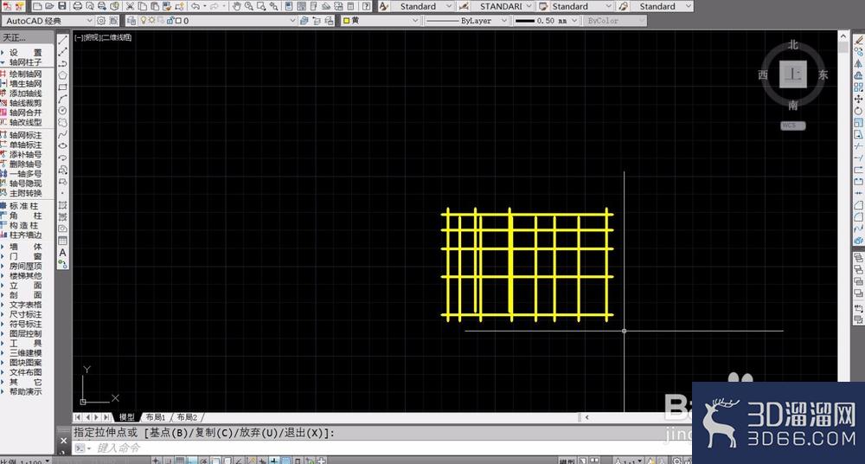The width and height of the screenshot is (865, 464).
Task: Click the WCS button under ViewCube
Action: [792, 126]
